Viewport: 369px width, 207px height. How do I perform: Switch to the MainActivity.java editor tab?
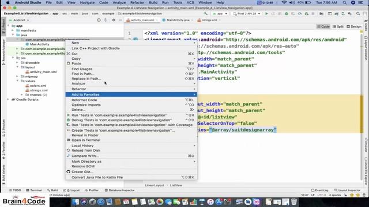coord(178,20)
